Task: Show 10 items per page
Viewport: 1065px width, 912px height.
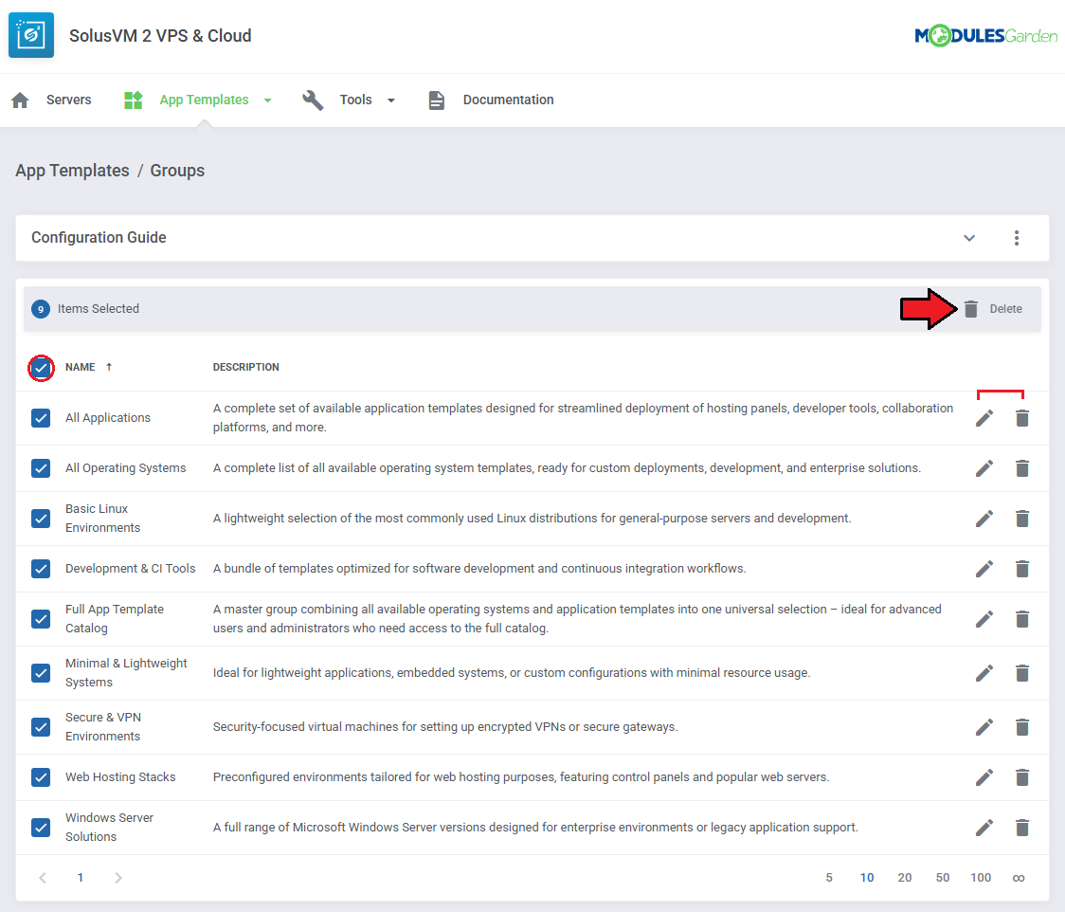Action: (867, 878)
